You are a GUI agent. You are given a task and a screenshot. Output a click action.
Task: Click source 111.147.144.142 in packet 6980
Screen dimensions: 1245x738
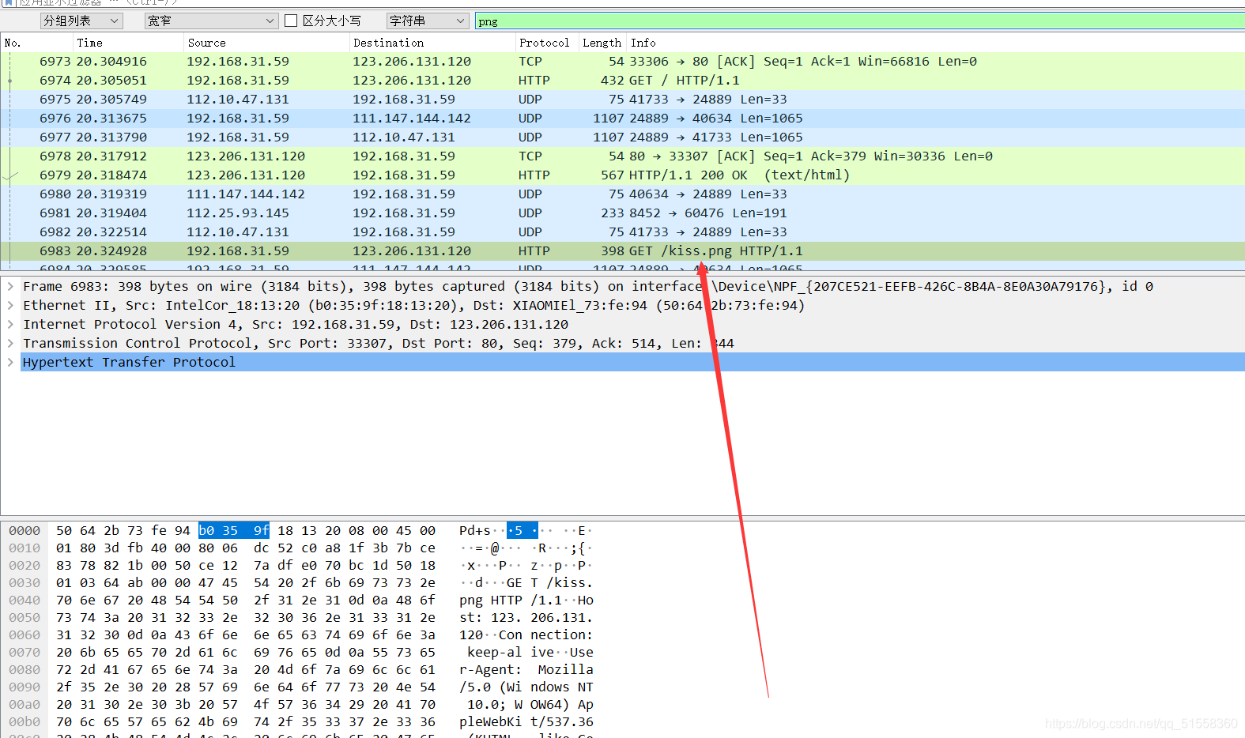pos(246,194)
